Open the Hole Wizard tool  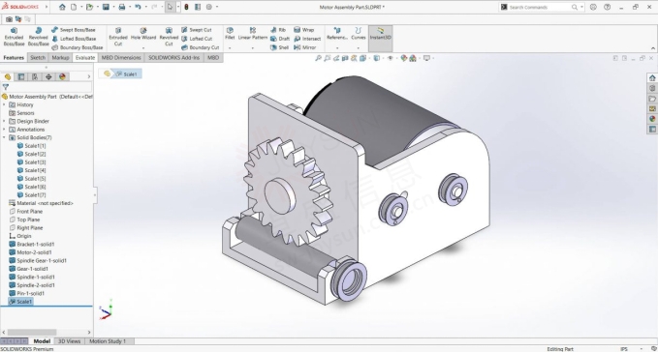[x=143, y=34]
